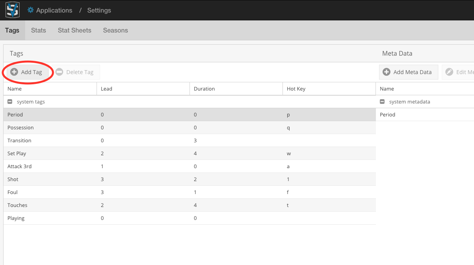Viewport: 474px width, 265px height.
Task: Click the hot key 'a' cell for Attack 3rd
Action: pos(329,166)
